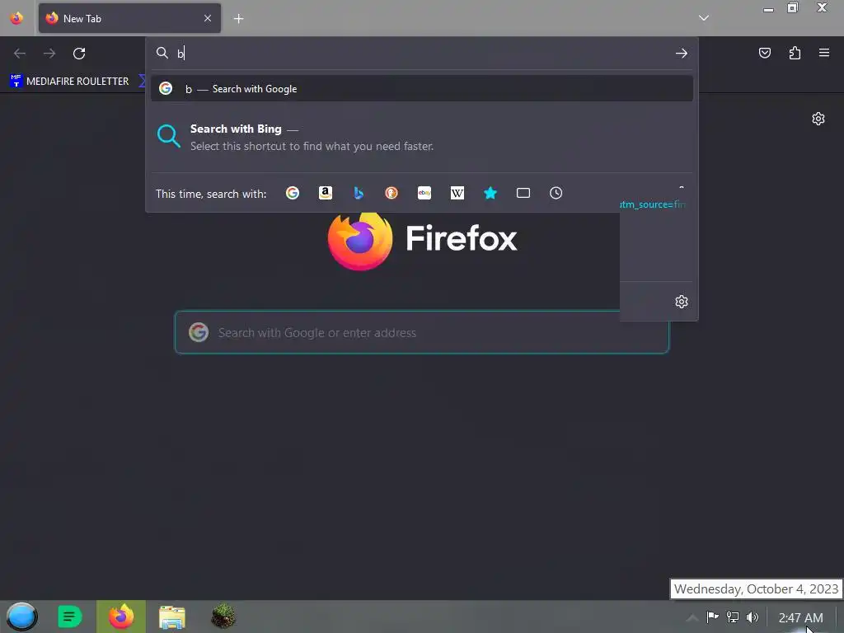Search in open Tabs icon

coord(523,193)
